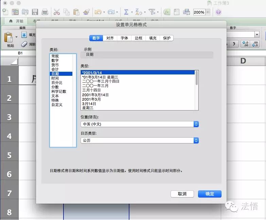Select column D header
266x220 pixels.
[x=243, y=61]
